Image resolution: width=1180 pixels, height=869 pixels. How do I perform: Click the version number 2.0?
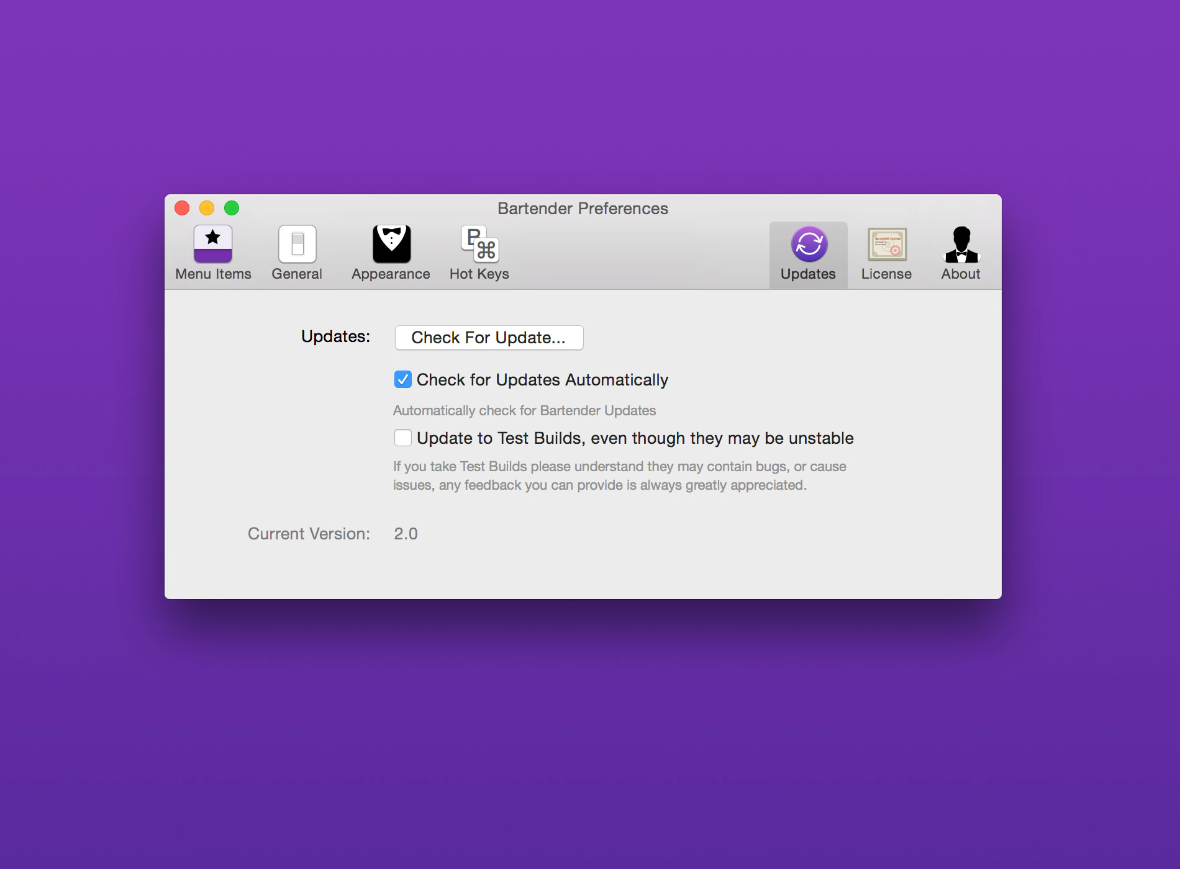[406, 534]
